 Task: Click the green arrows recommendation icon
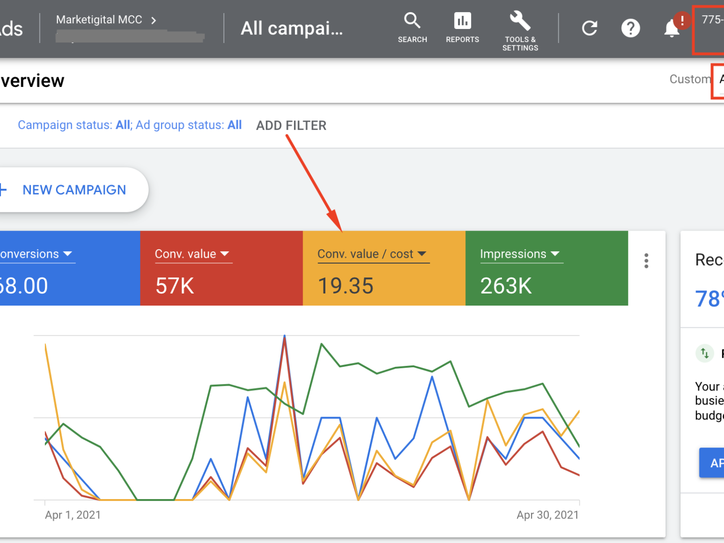tap(705, 353)
